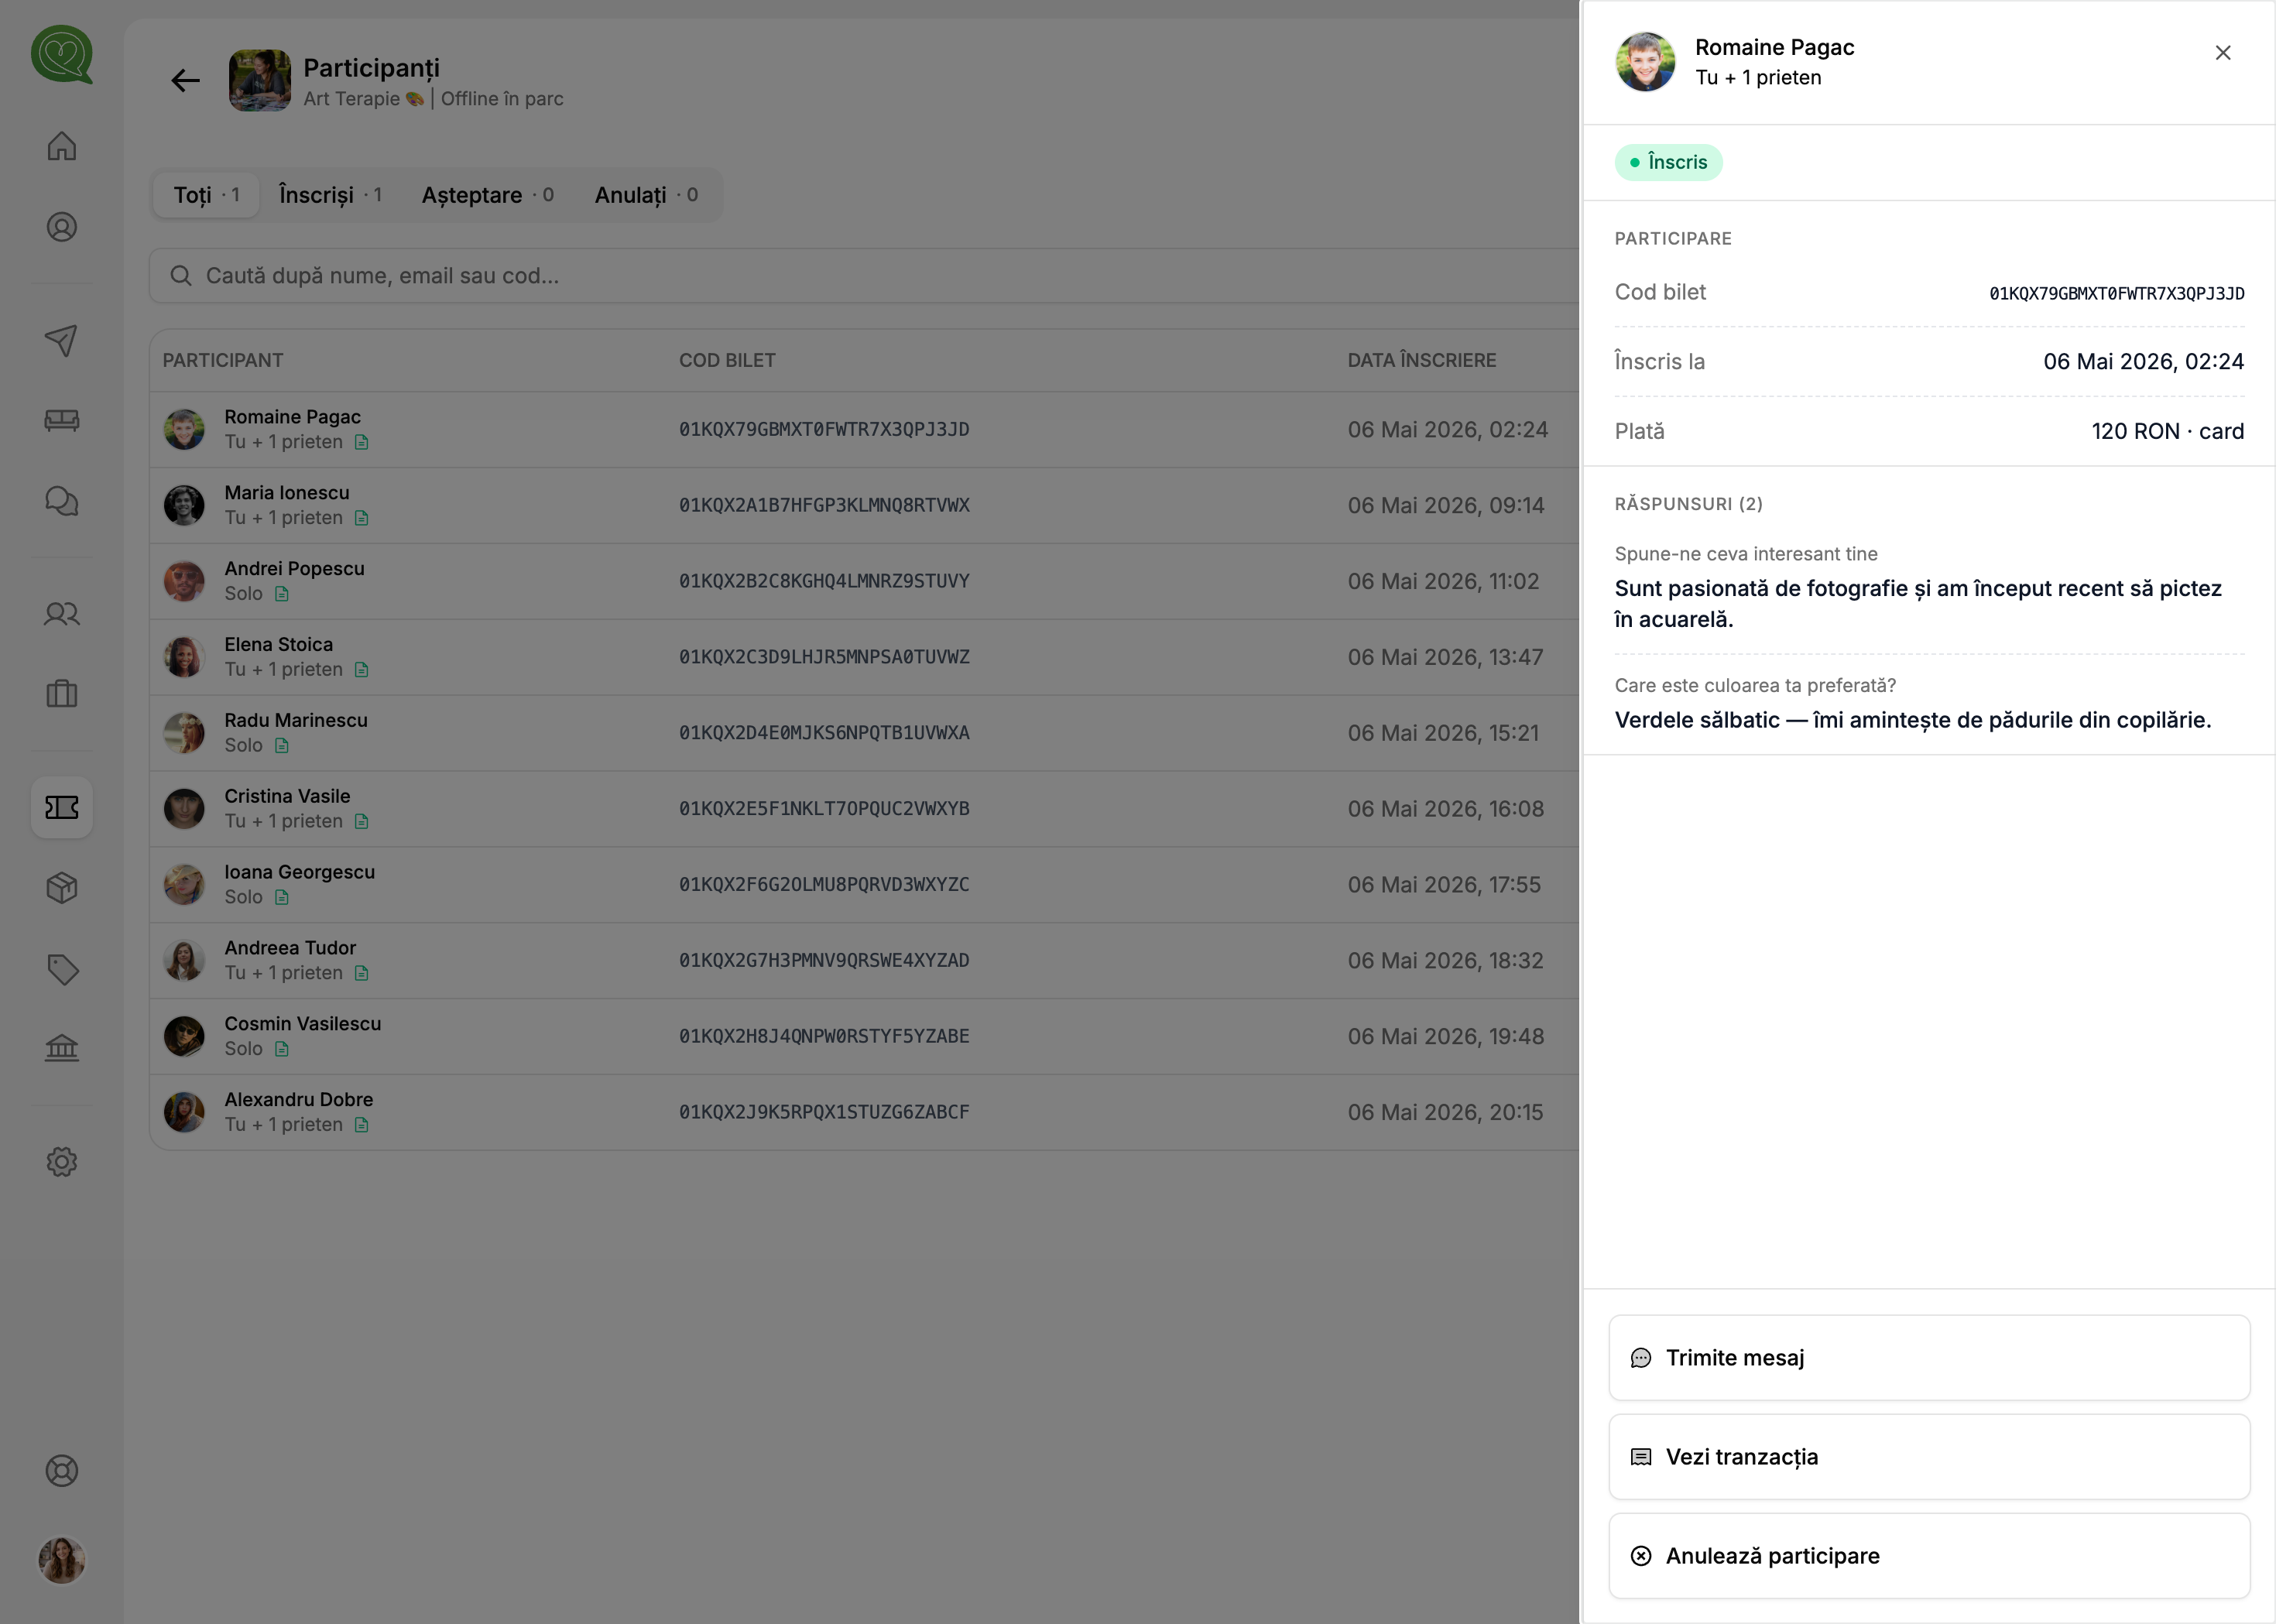Screen dimensions: 2293x1624
Task: Focus the participant search field
Action: click(865, 276)
